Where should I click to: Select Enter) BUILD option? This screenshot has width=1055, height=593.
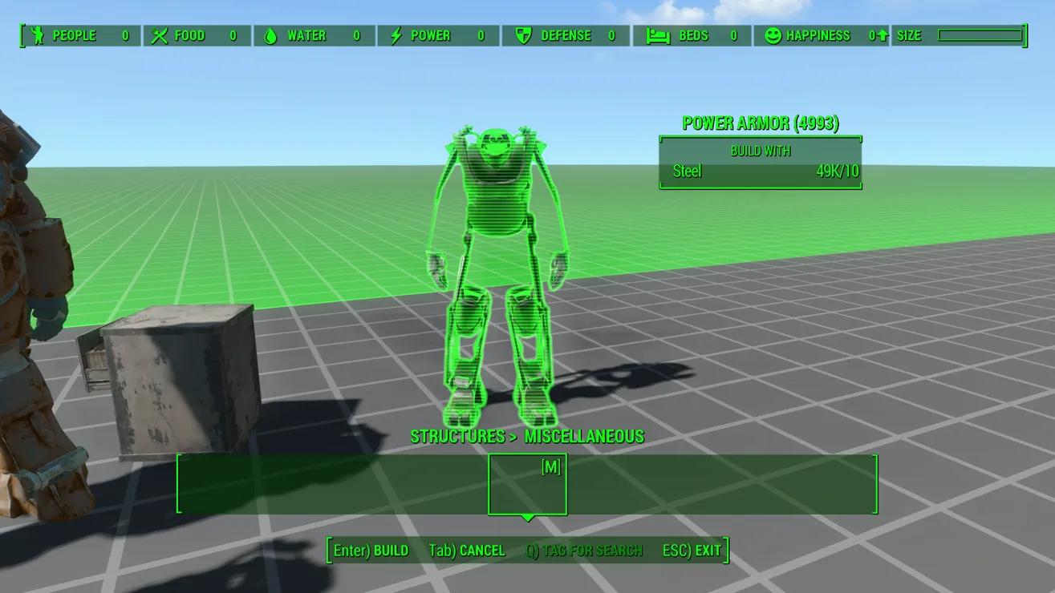[371, 551]
